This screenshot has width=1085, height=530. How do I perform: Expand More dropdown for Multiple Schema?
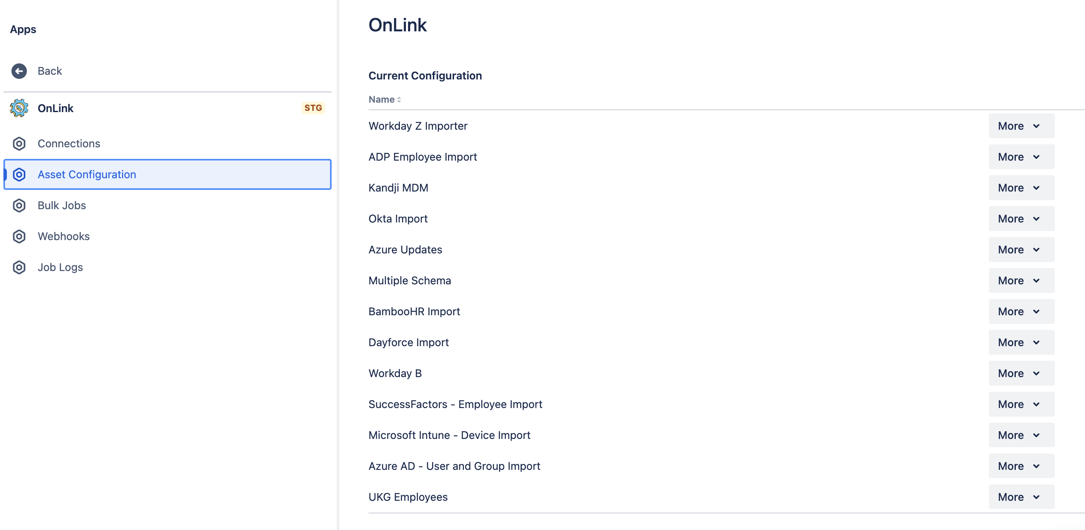(x=1021, y=280)
